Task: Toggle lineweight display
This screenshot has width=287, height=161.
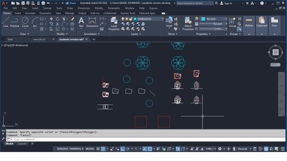Action: tap(158, 149)
